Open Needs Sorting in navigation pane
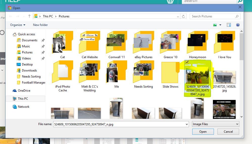 (31, 77)
